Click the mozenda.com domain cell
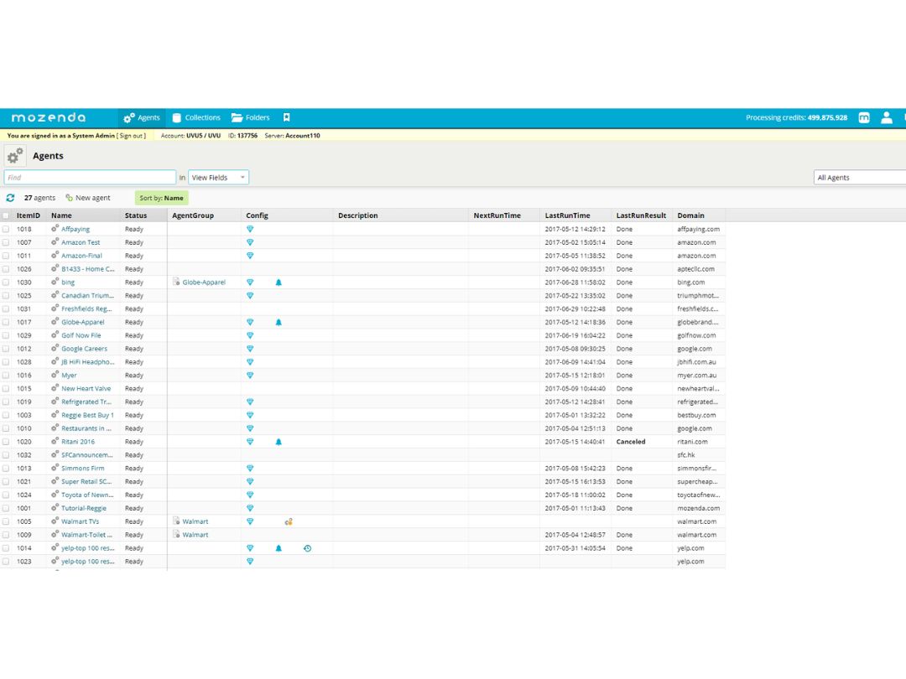 [699, 508]
